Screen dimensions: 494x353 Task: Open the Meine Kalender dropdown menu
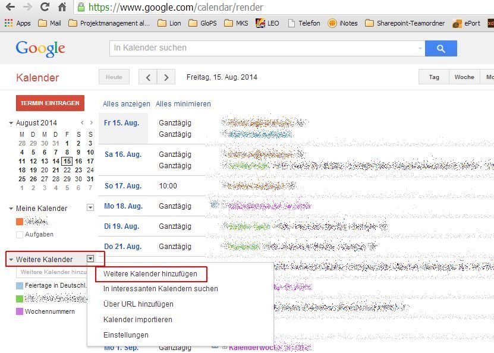click(x=90, y=207)
